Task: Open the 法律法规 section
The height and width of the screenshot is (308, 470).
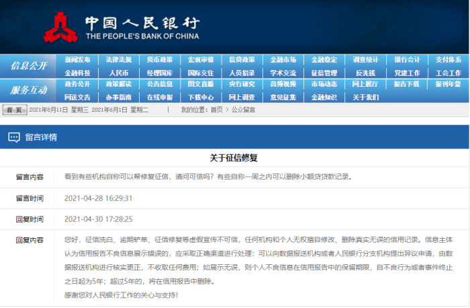Action: [119, 60]
